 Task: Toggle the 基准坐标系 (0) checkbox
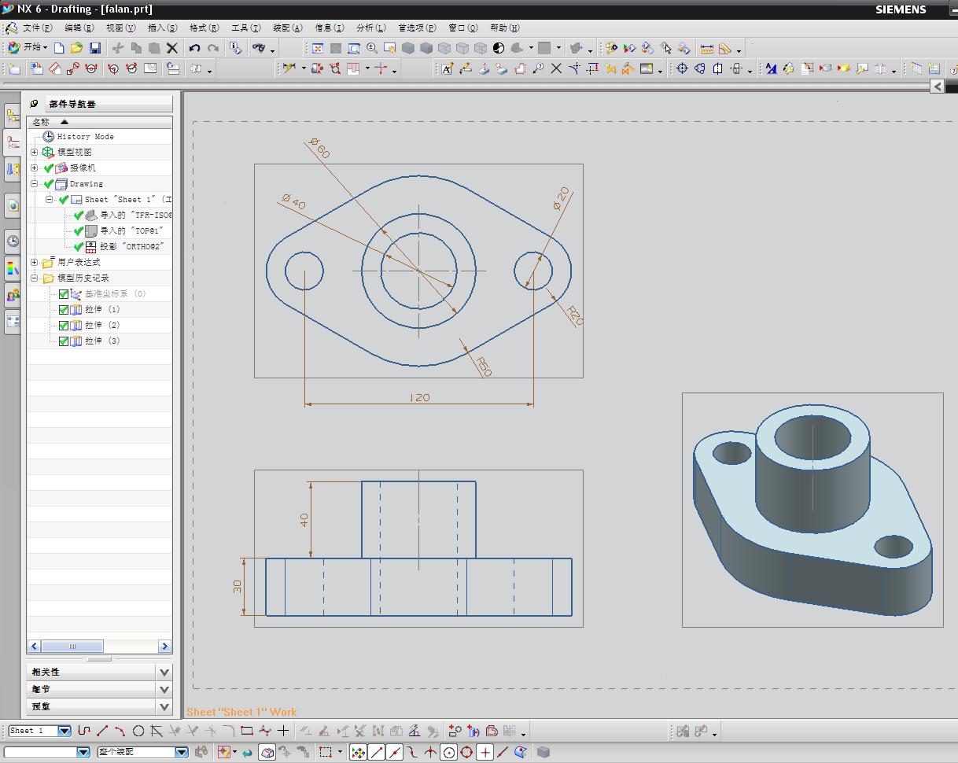click(64, 293)
